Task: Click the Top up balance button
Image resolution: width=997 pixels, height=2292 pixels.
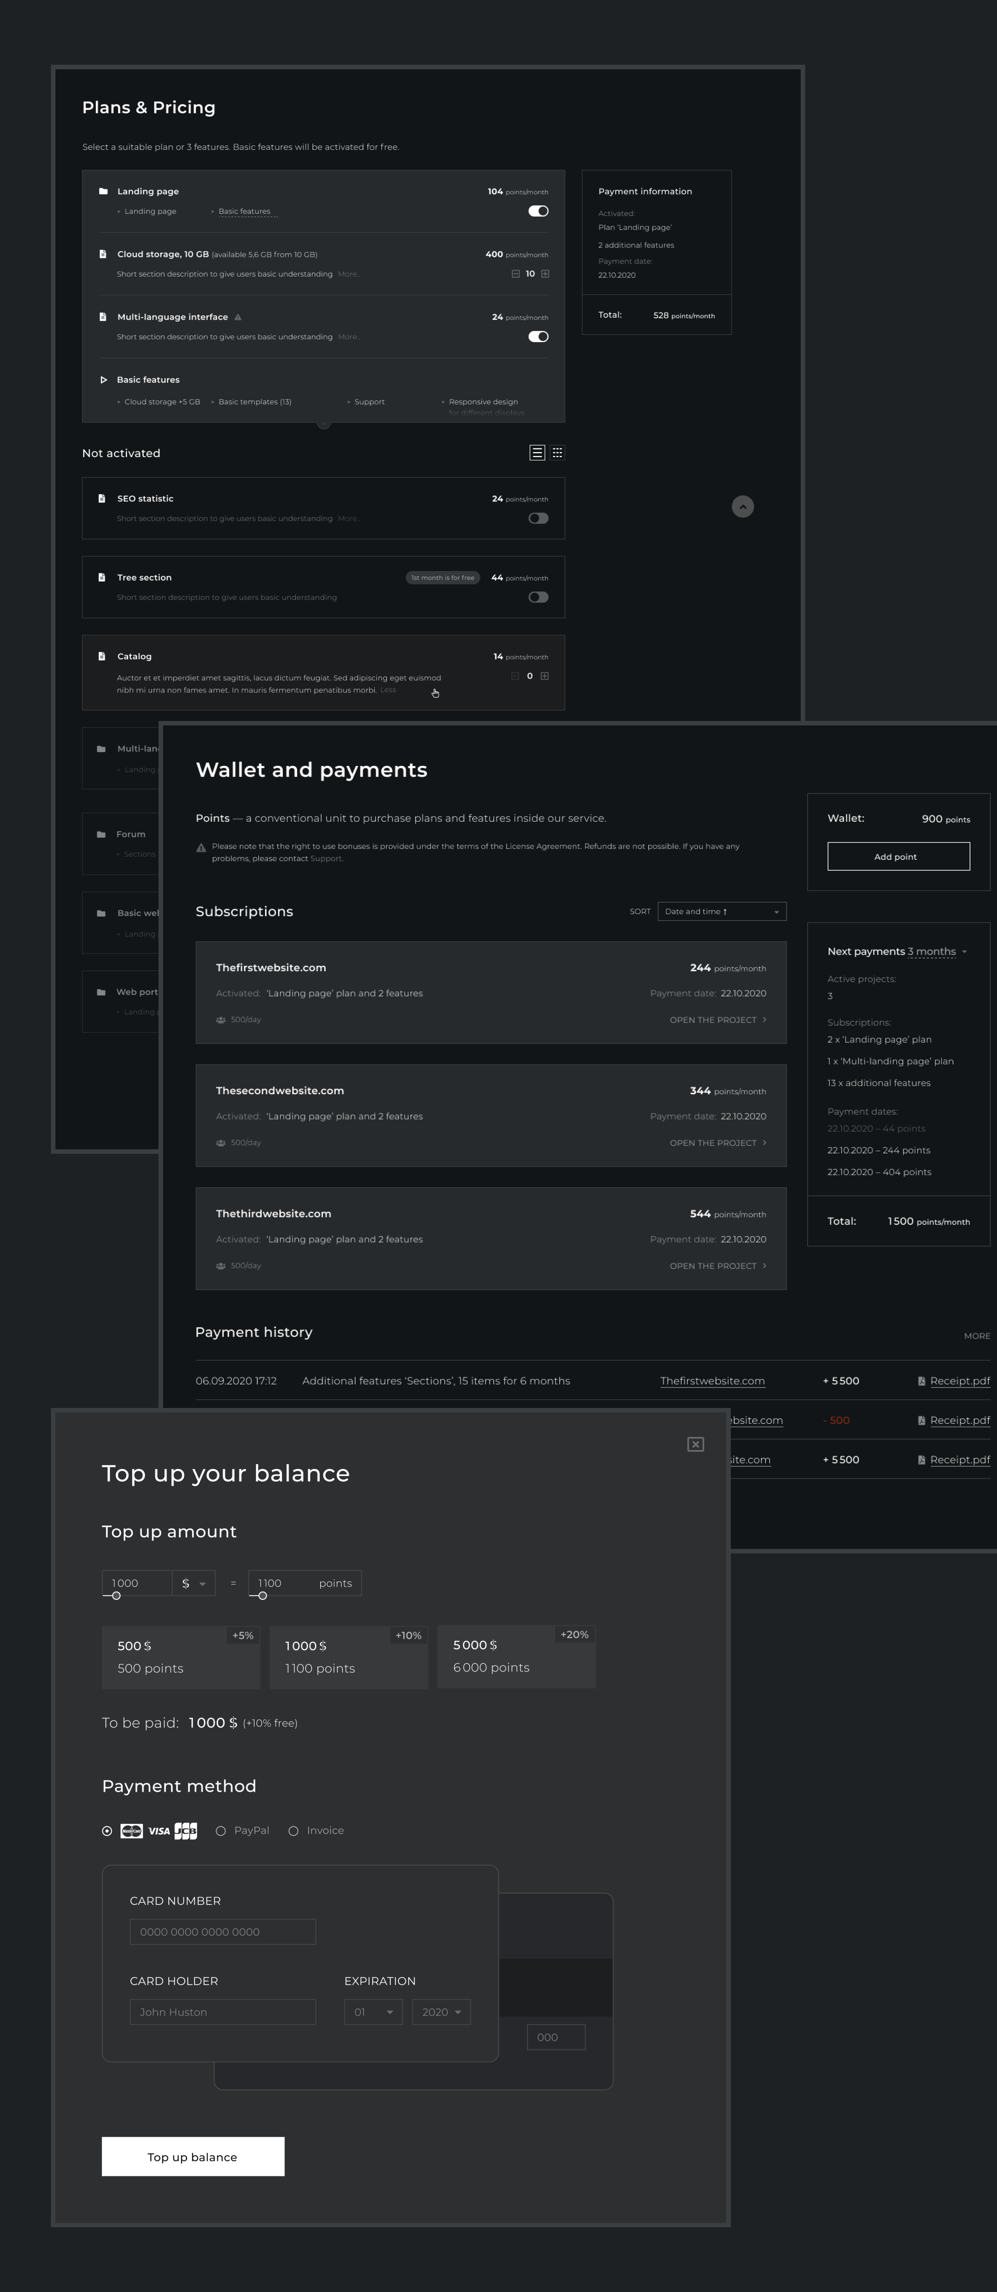Action: click(x=193, y=2157)
